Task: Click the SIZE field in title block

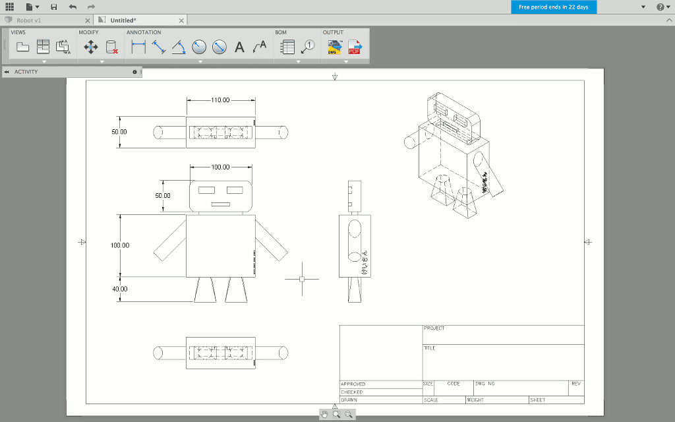Action: [x=428, y=388]
